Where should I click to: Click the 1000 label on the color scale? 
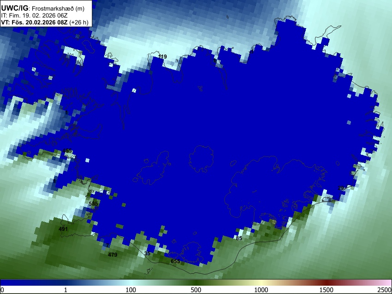point(261,290)
